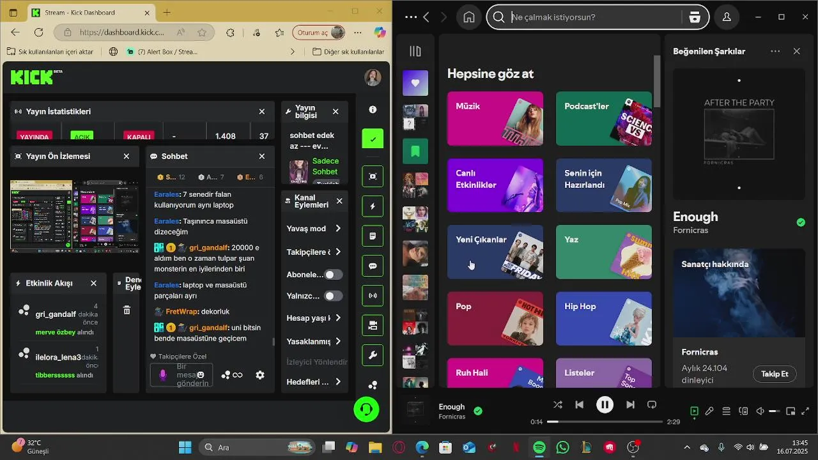Click Spotify browse icon in search bar
Image resolution: width=818 pixels, height=460 pixels.
pos(695,17)
